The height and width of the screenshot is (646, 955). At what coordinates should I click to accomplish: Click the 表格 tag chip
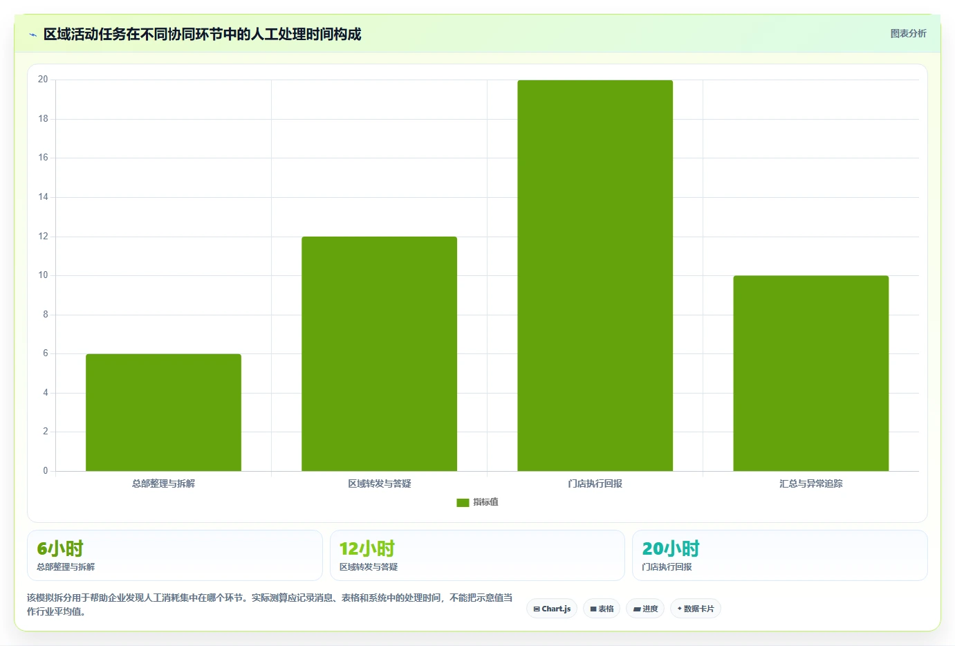[602, 609]
